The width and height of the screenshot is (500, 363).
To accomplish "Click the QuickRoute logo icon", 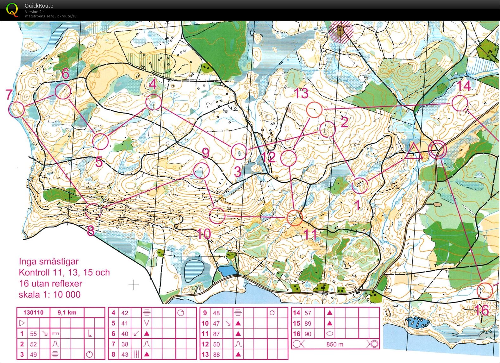I will 12,9.
